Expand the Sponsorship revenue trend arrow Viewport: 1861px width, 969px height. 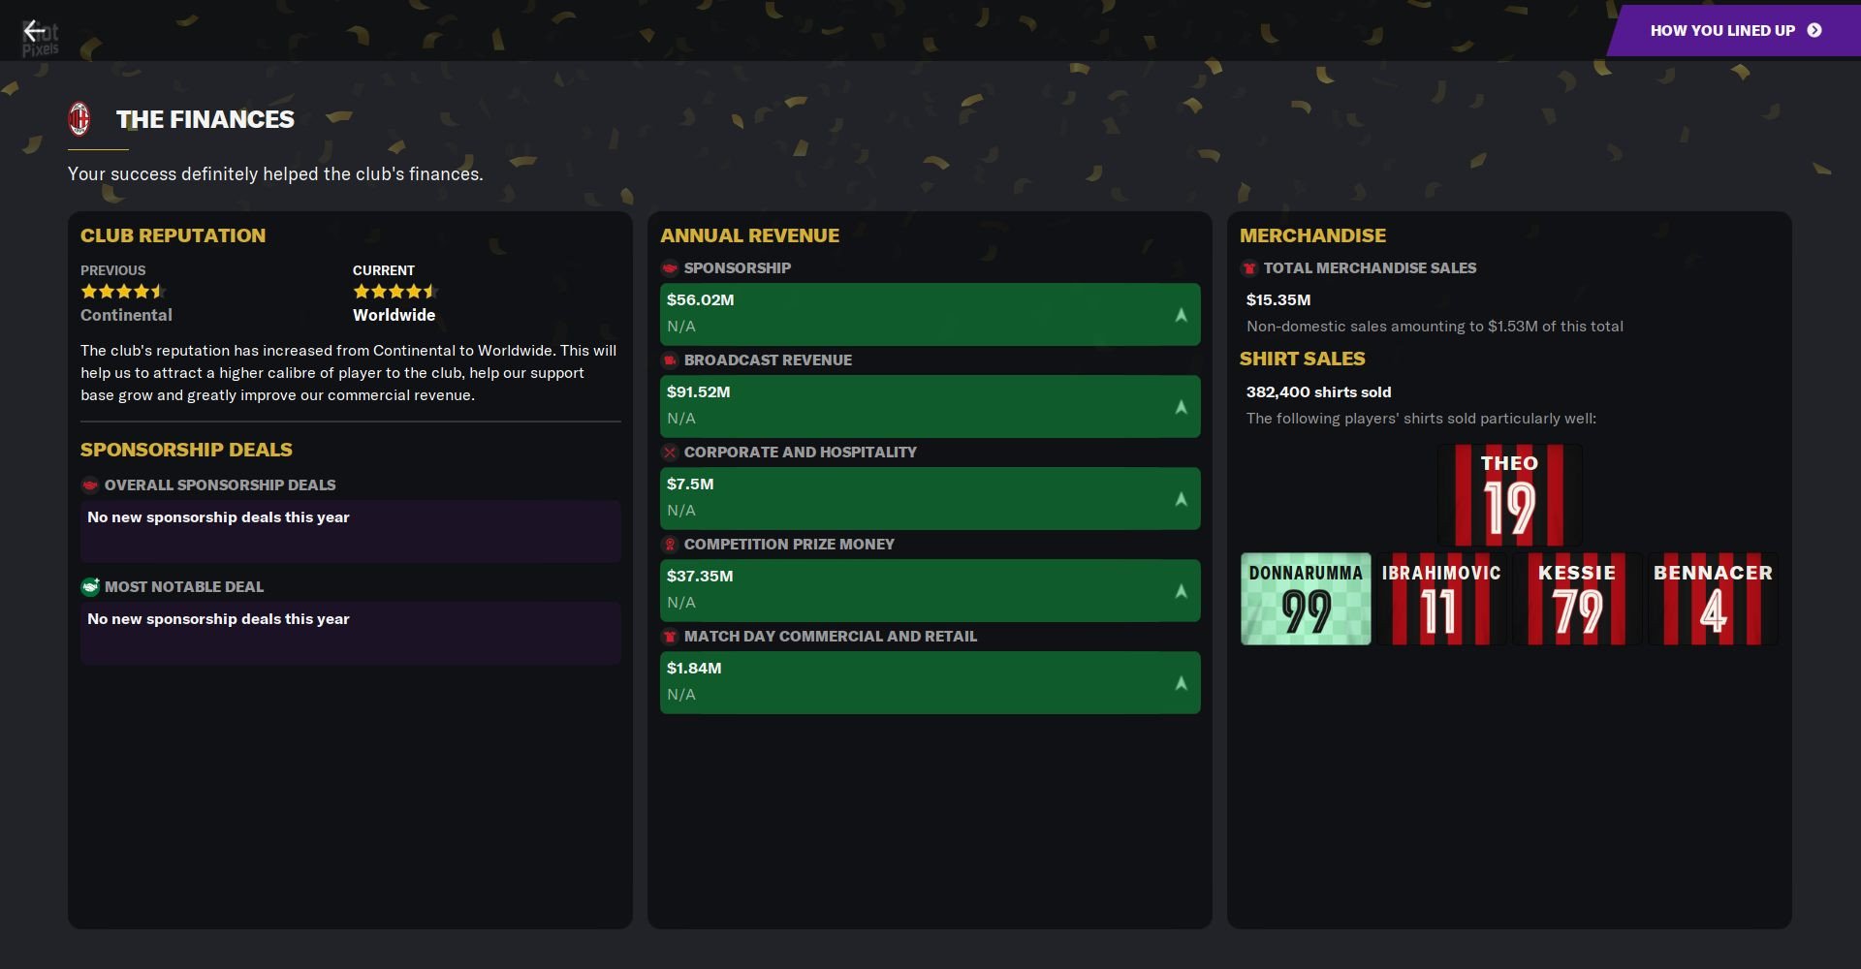click(1181, 314)
